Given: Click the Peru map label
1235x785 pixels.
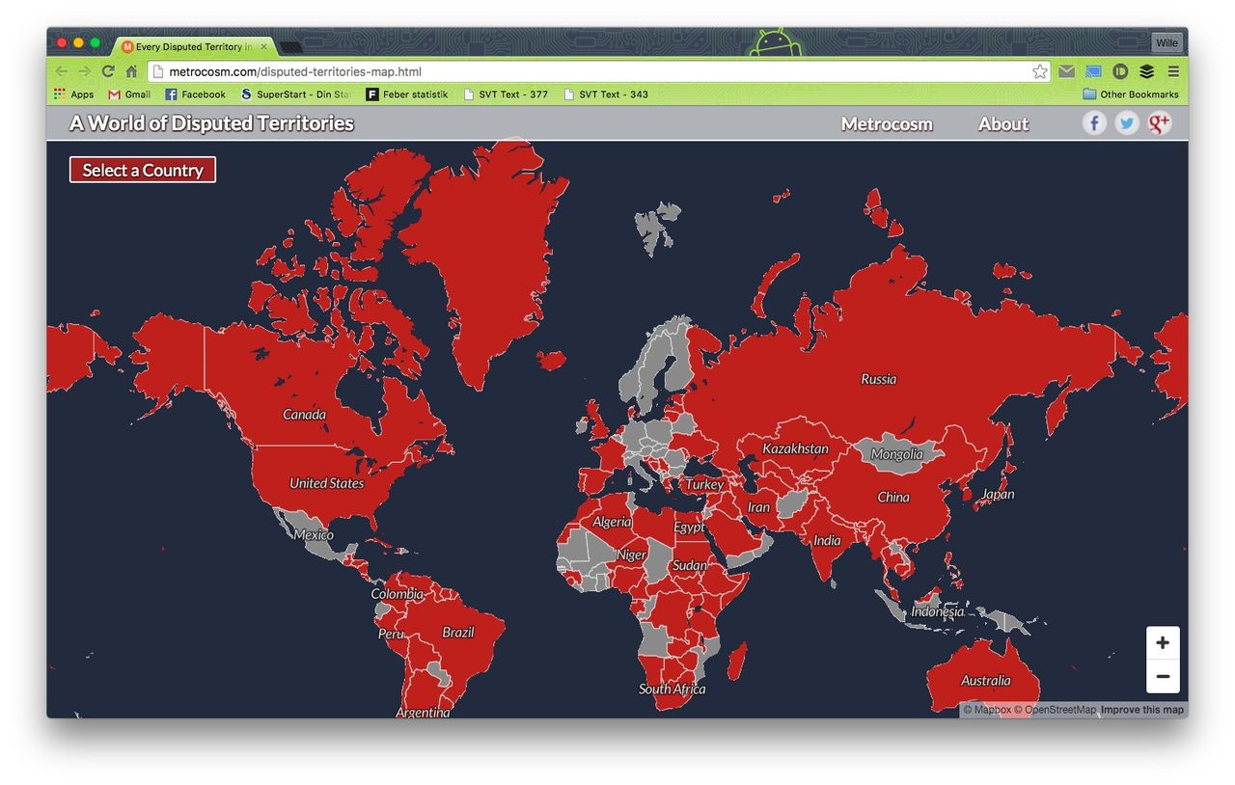Looking at the screenshot, I should coord(391,635).
